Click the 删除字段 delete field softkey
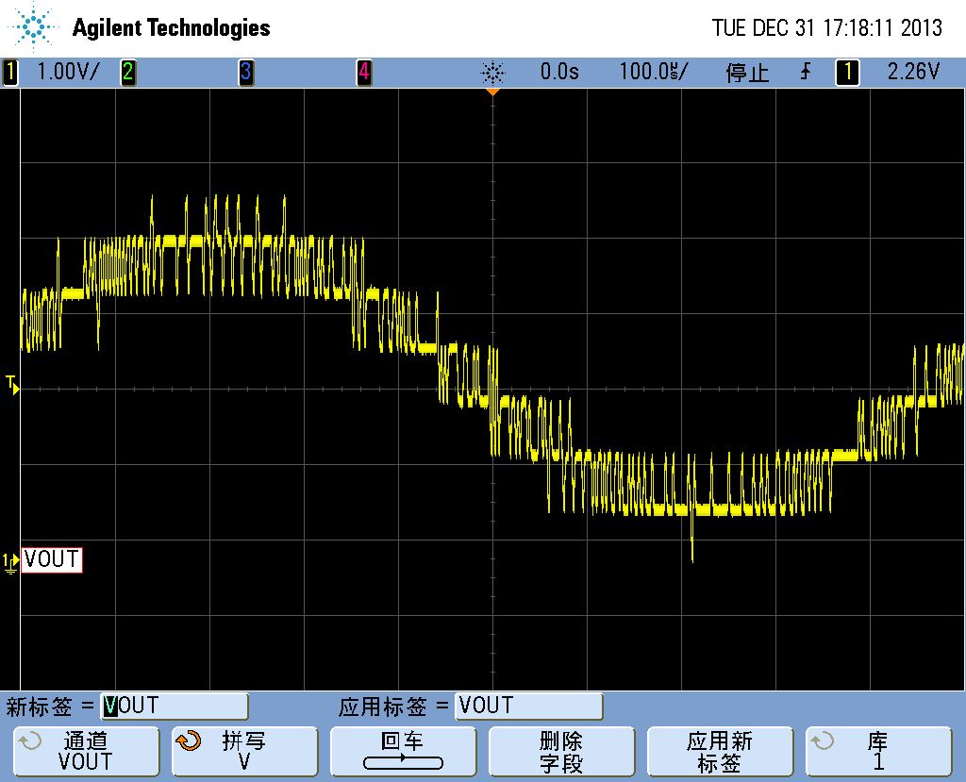This screenshot has width=966, height=782. [x=561, y=751]
